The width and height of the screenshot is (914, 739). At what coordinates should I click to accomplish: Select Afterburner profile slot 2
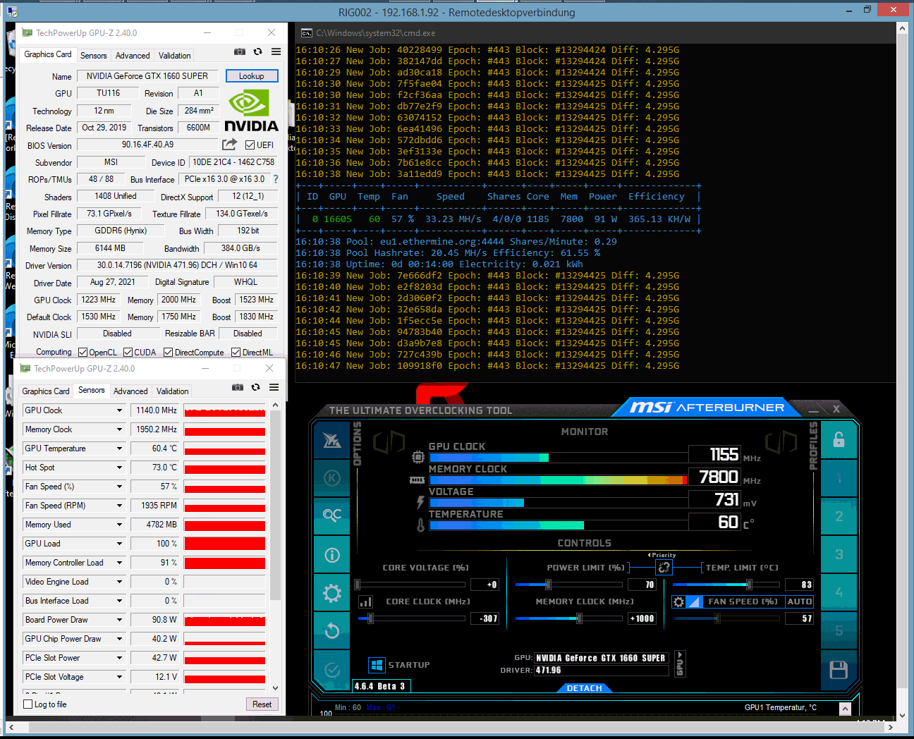click(839, 516)
